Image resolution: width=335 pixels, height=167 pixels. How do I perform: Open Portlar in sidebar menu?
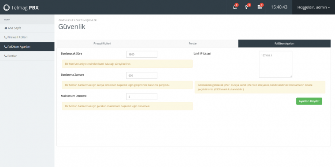[27, 56]
